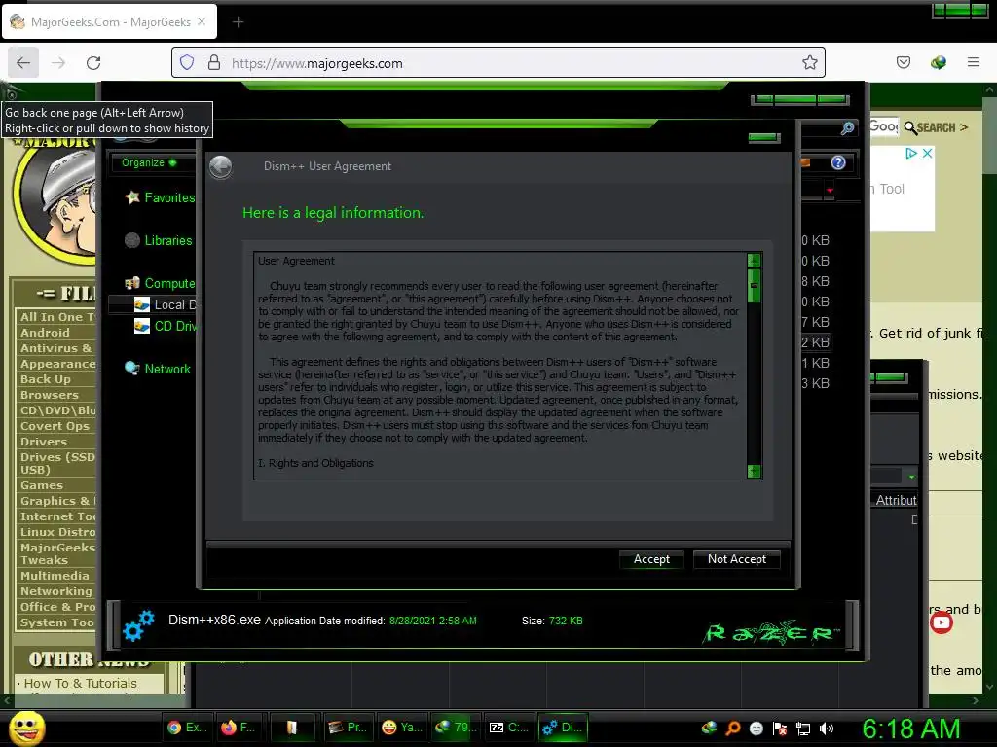The width and height of the screenshot is (997, 747).
Task: Click the Computer icon in Explorer
Action: [132, 283]
